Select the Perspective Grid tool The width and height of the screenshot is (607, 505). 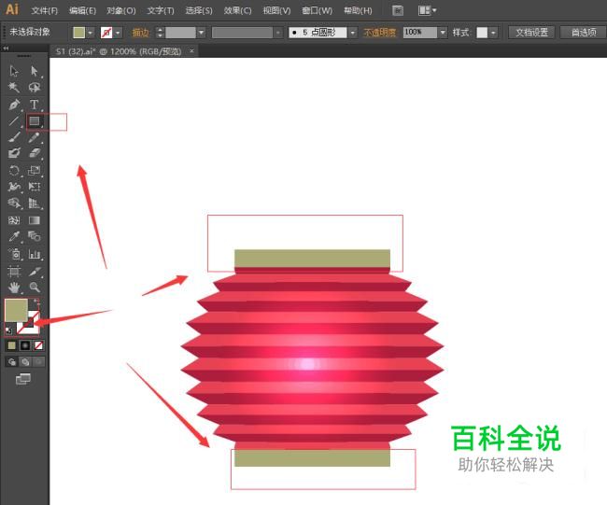click(x=35, y=203)
